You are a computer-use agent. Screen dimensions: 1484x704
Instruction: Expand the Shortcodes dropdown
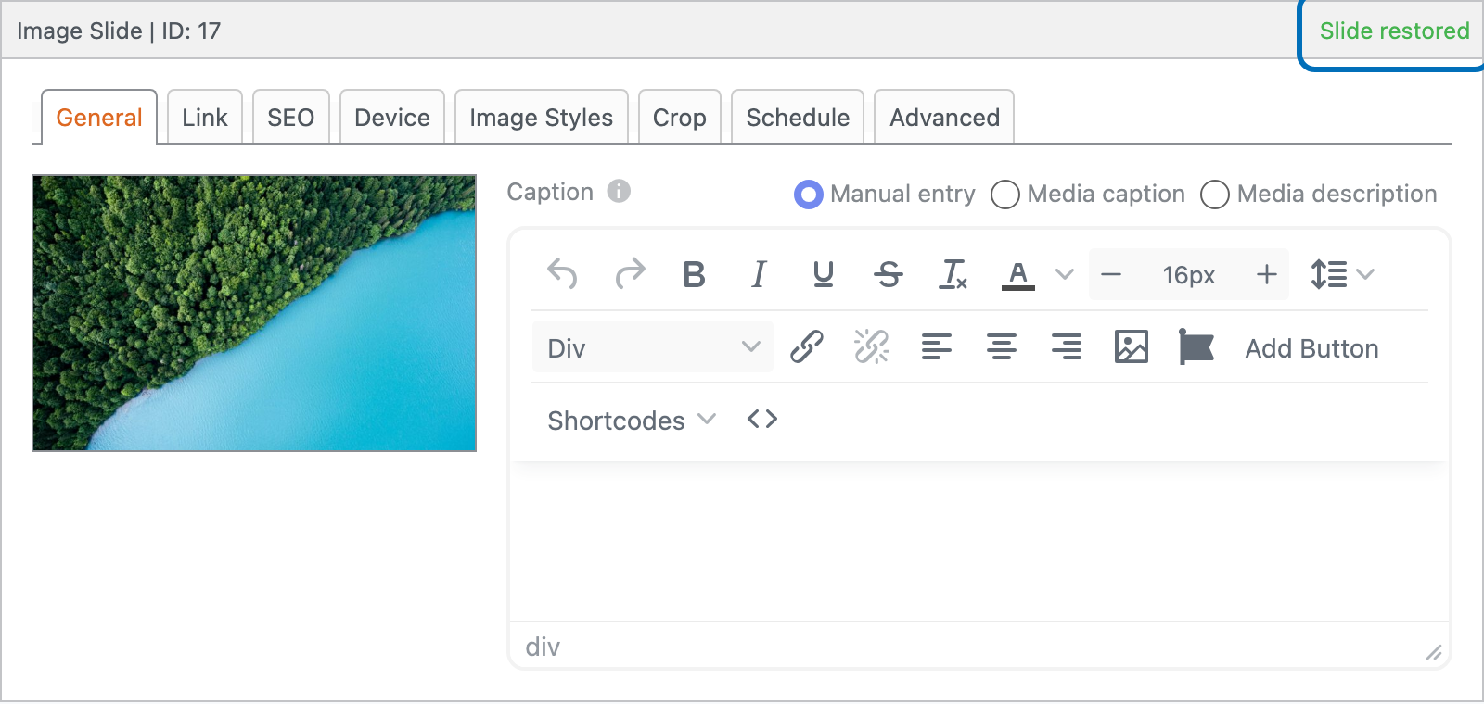point(632,421)
